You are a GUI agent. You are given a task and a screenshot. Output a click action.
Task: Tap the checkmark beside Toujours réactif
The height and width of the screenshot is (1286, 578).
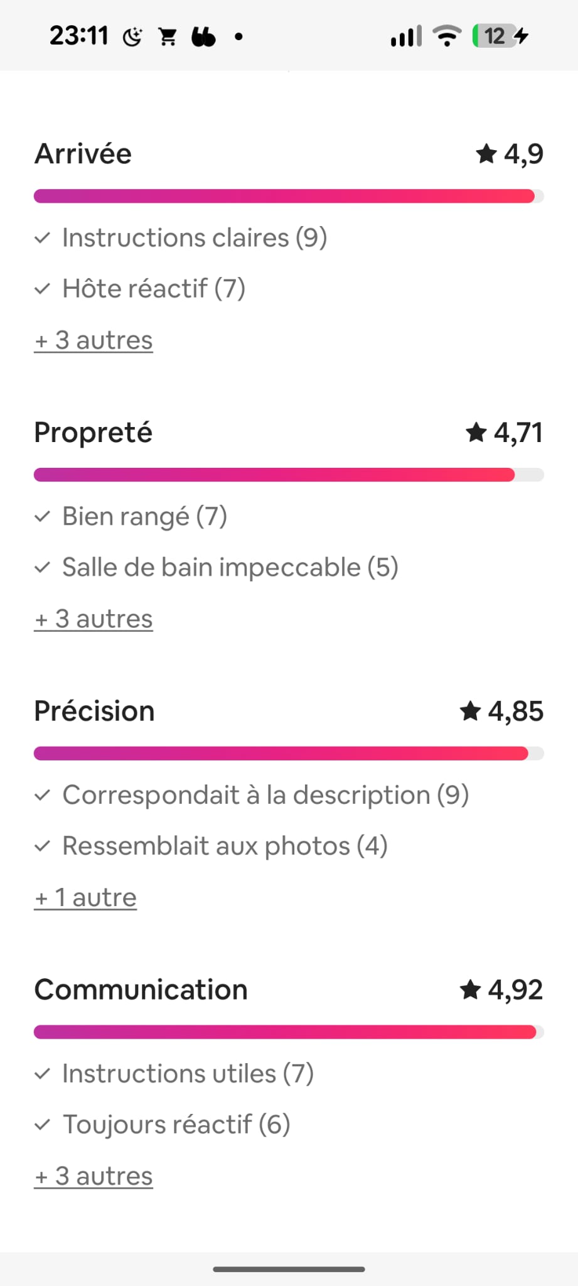[42, 1125]
